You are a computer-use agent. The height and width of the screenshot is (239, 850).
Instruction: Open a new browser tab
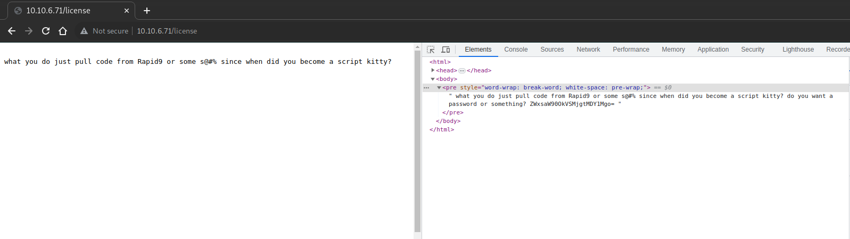147,11
